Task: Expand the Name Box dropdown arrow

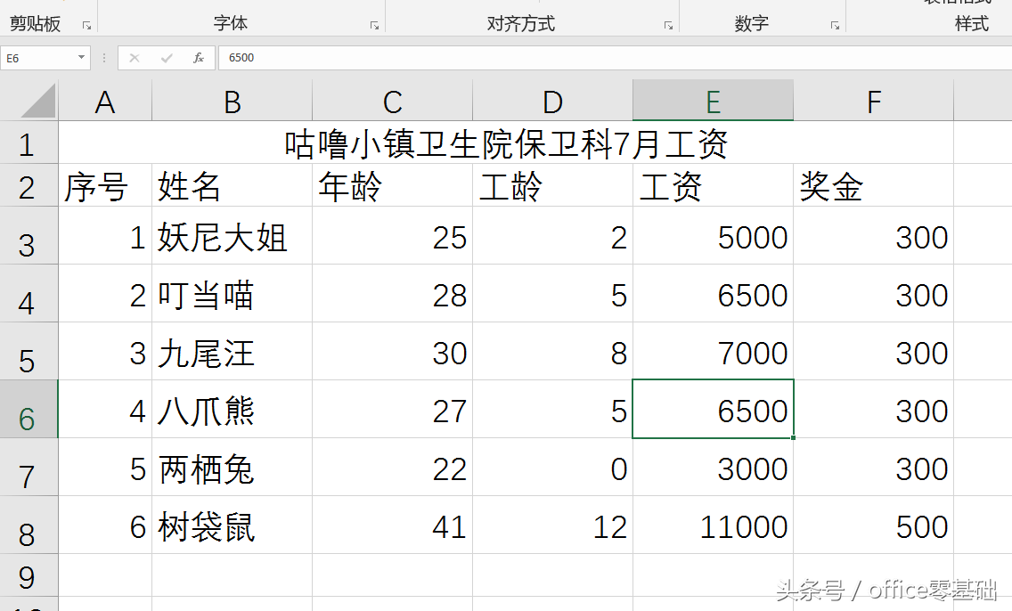Action: pyautogui.click(x=81, y=57)
